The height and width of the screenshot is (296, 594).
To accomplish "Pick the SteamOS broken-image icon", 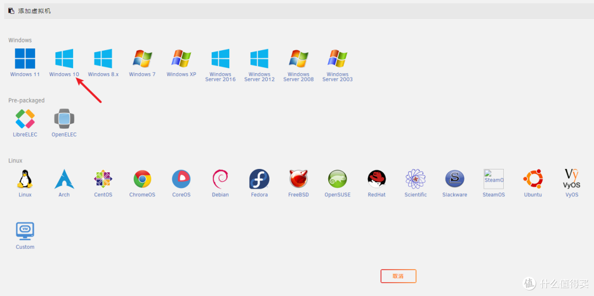I will click(493, 179).
